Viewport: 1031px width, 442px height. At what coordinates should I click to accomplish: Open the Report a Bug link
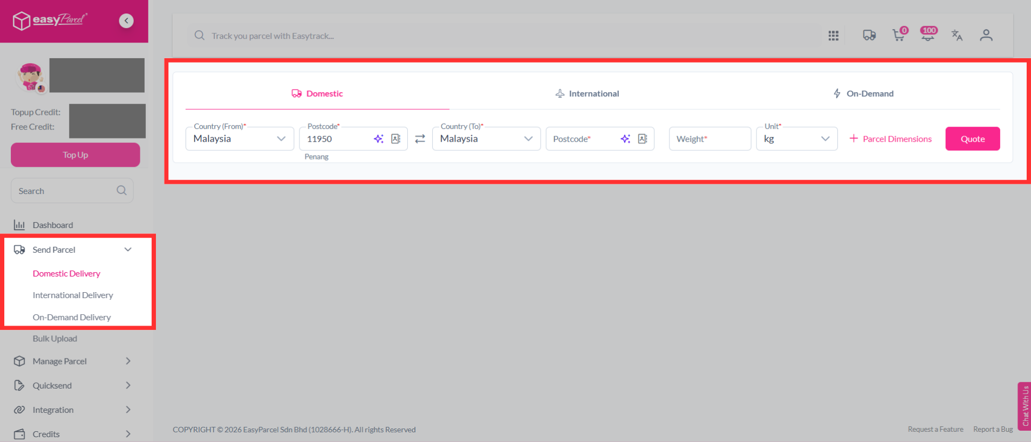993,429
